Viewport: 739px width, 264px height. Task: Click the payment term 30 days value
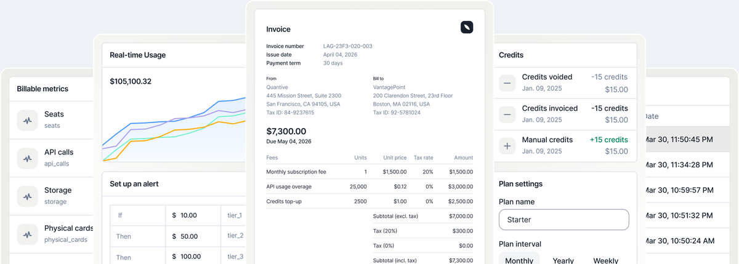point(333,63)
